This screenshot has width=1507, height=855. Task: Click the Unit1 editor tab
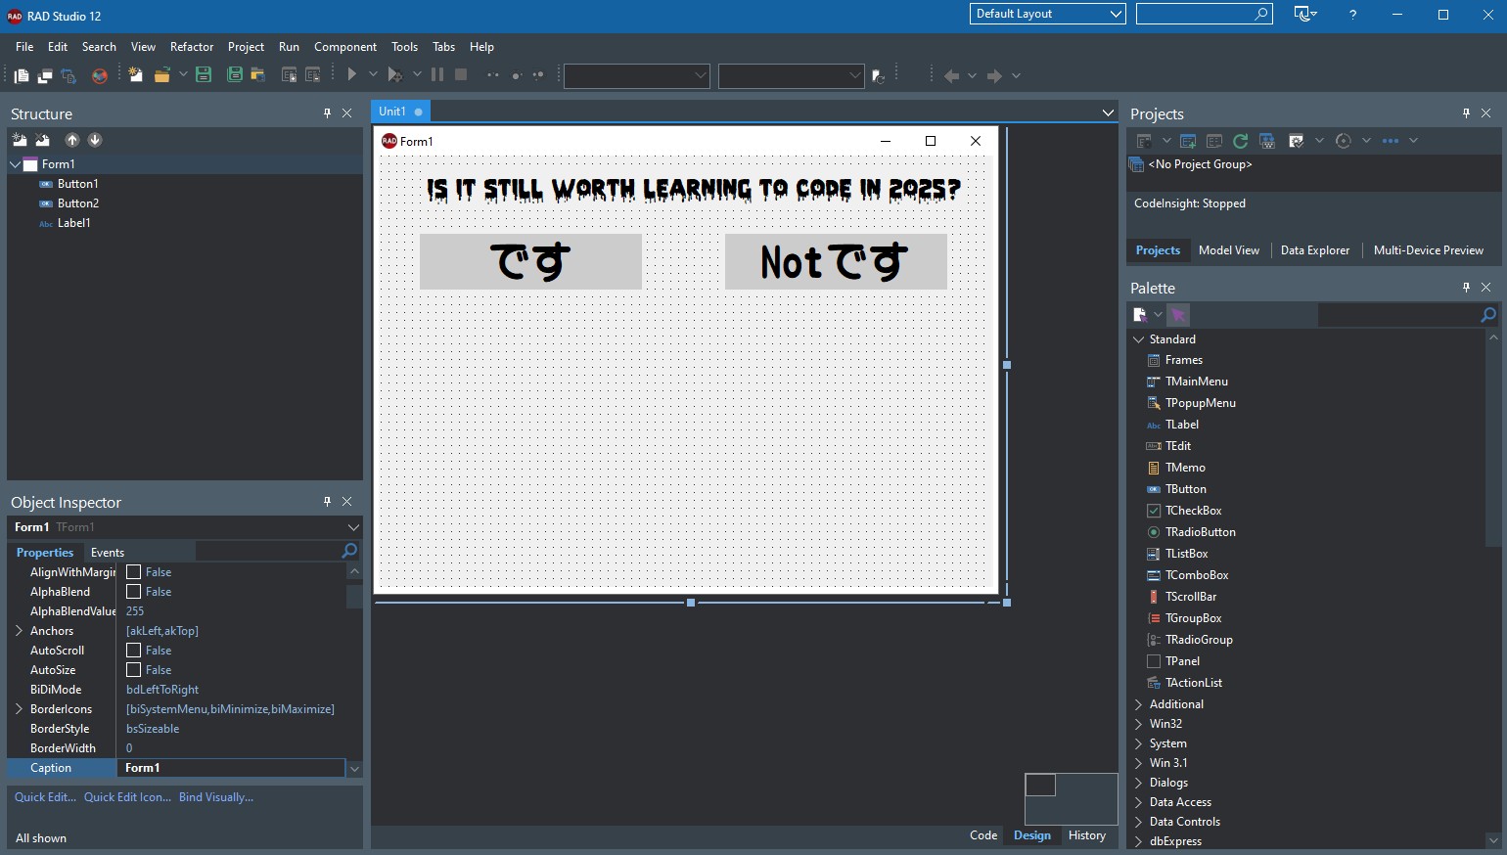(400, 112)
